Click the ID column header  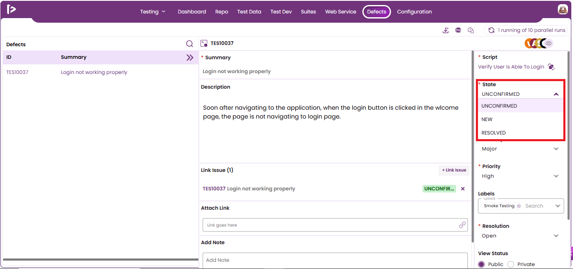click(9, 57)
